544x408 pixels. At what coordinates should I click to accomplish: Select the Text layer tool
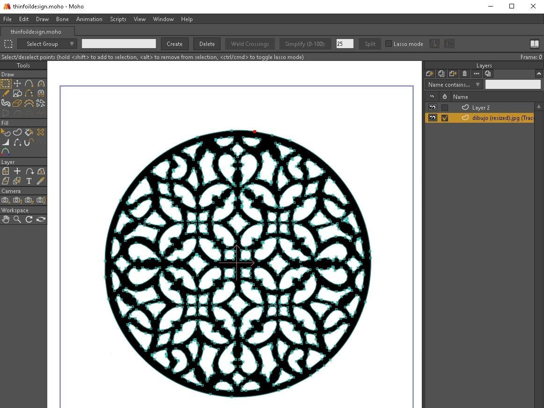(x=29, y=181)
